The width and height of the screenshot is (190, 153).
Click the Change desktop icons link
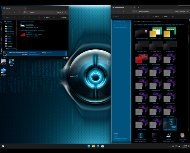(x=120, y=25)
